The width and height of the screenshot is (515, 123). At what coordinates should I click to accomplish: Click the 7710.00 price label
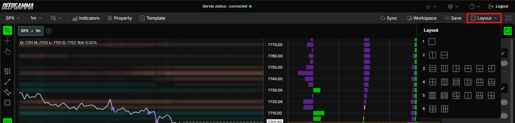pos(275,113)
